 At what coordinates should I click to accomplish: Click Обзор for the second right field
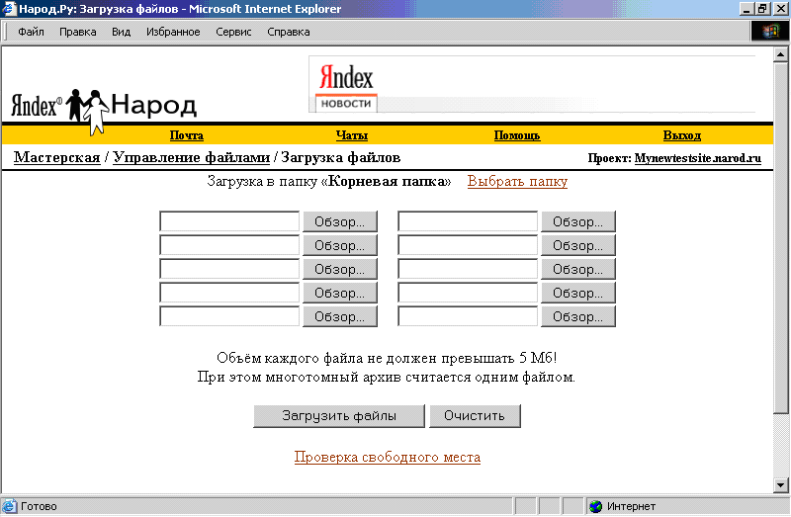[x=578, y=245]
